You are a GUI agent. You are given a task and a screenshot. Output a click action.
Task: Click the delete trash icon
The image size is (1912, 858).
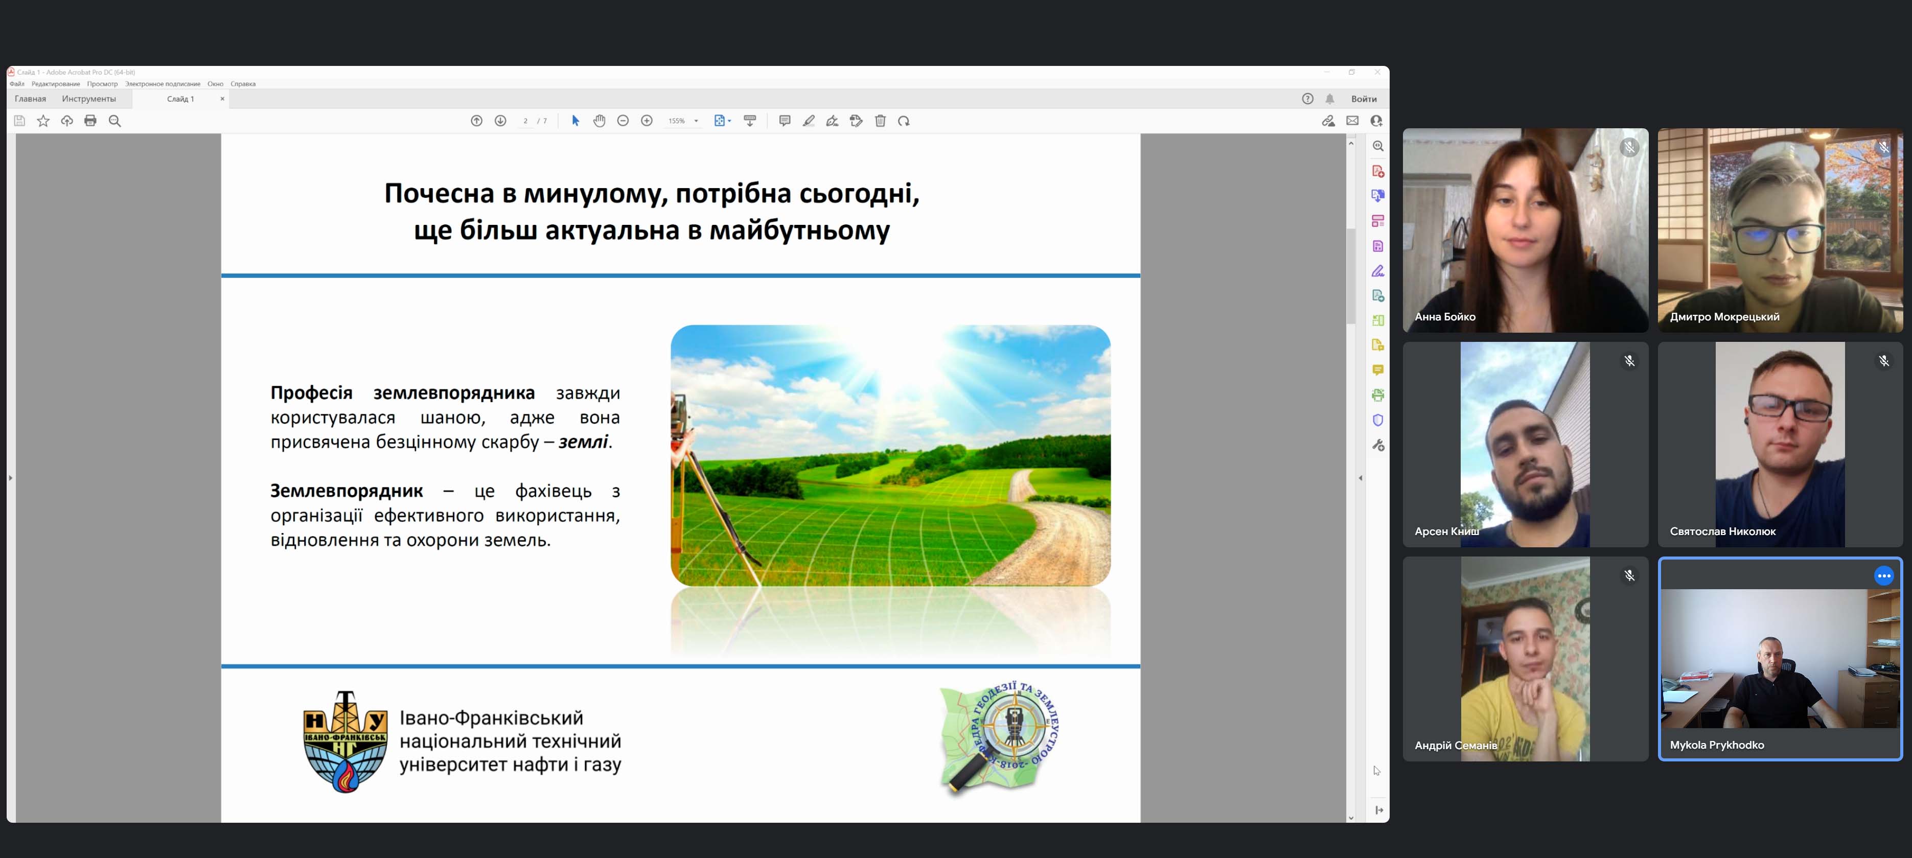point(880,121)
